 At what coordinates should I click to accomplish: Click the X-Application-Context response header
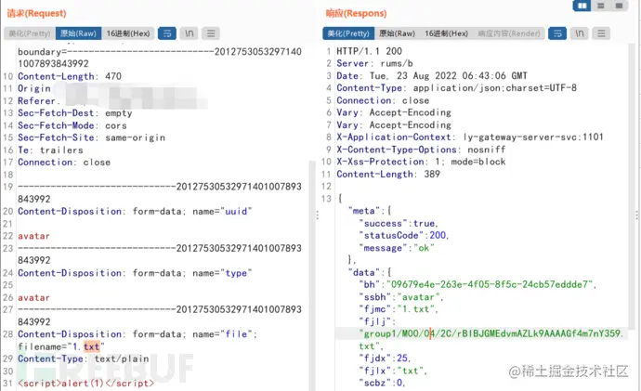pos(470,137)
